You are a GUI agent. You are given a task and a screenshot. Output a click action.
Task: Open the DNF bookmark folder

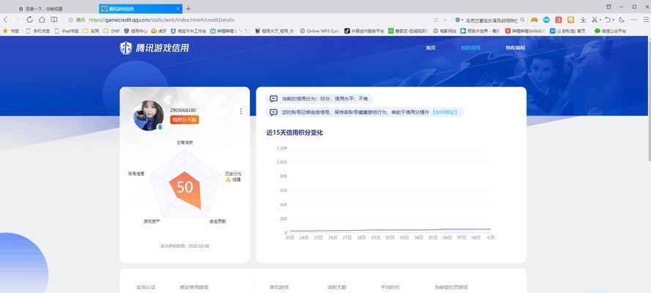[x=112, y=31]
